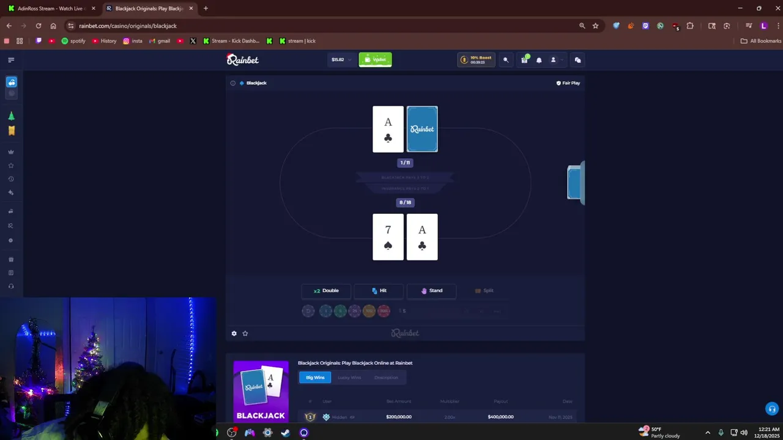The image size is (783, 440).
Task: Click the Rainbet logo
Action: coord(243,59)
